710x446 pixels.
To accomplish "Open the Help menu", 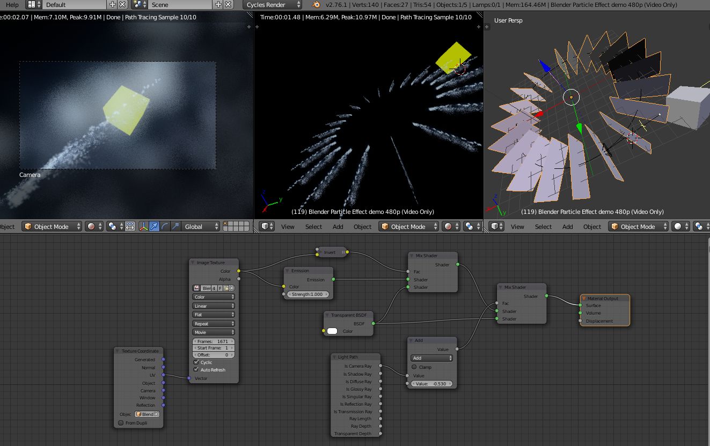I will pyautogui.click(x=12, y=4).
